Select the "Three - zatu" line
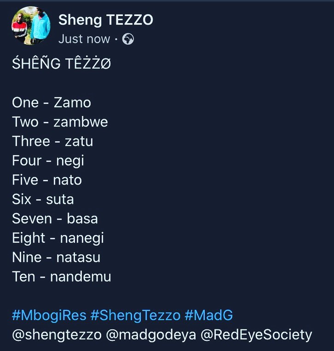 [52, 141]
